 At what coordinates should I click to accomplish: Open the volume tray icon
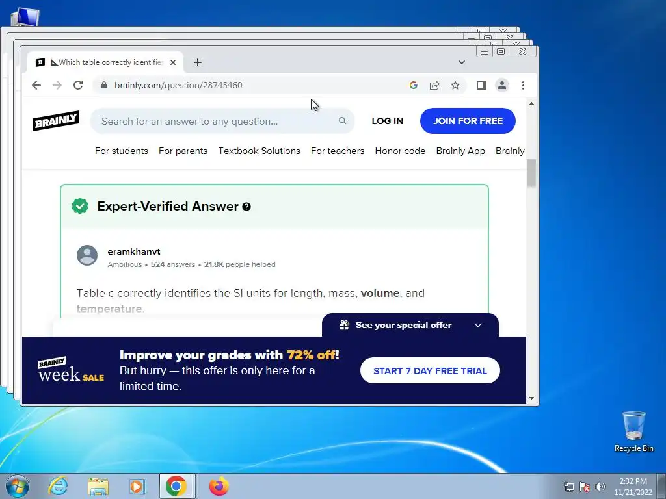coord(600,487)
